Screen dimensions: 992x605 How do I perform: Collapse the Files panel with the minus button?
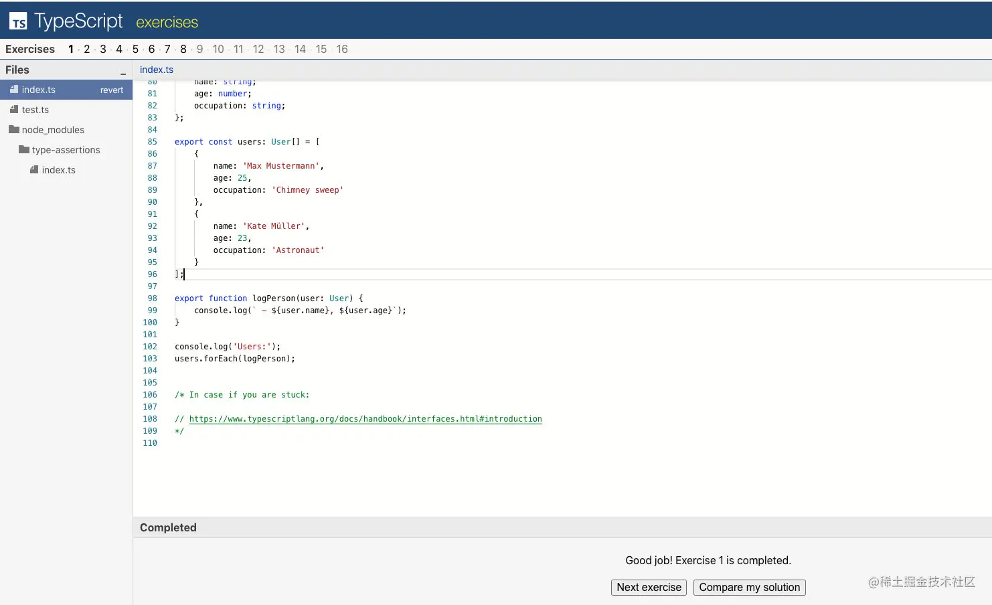click(x=123, y=72)
